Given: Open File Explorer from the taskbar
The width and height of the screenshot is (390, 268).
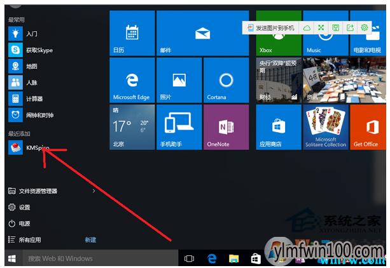Looking at the screenshot, I should pyautogui.click(x=233, y=258).
